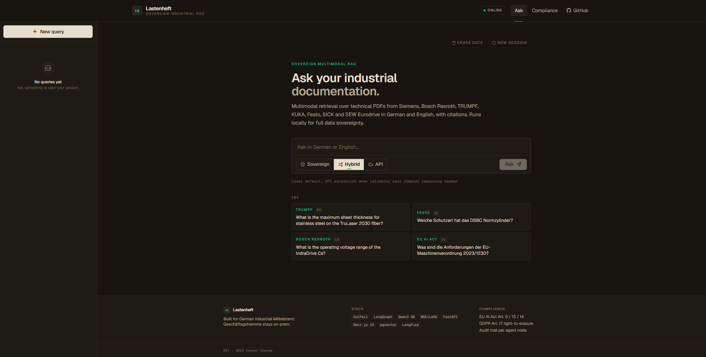Start a New query
The height and width of the screenshot is (357, 706).
tap(48, 32)
